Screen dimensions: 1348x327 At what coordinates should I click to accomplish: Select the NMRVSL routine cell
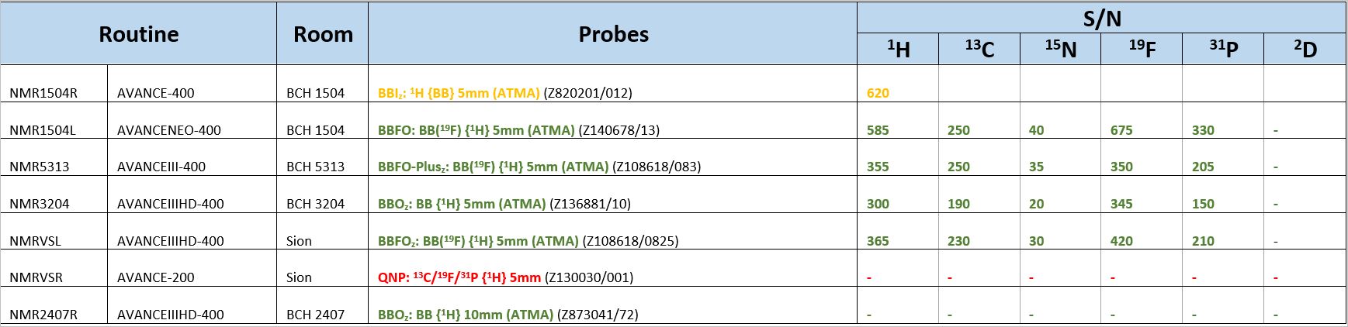coord(35,241)
